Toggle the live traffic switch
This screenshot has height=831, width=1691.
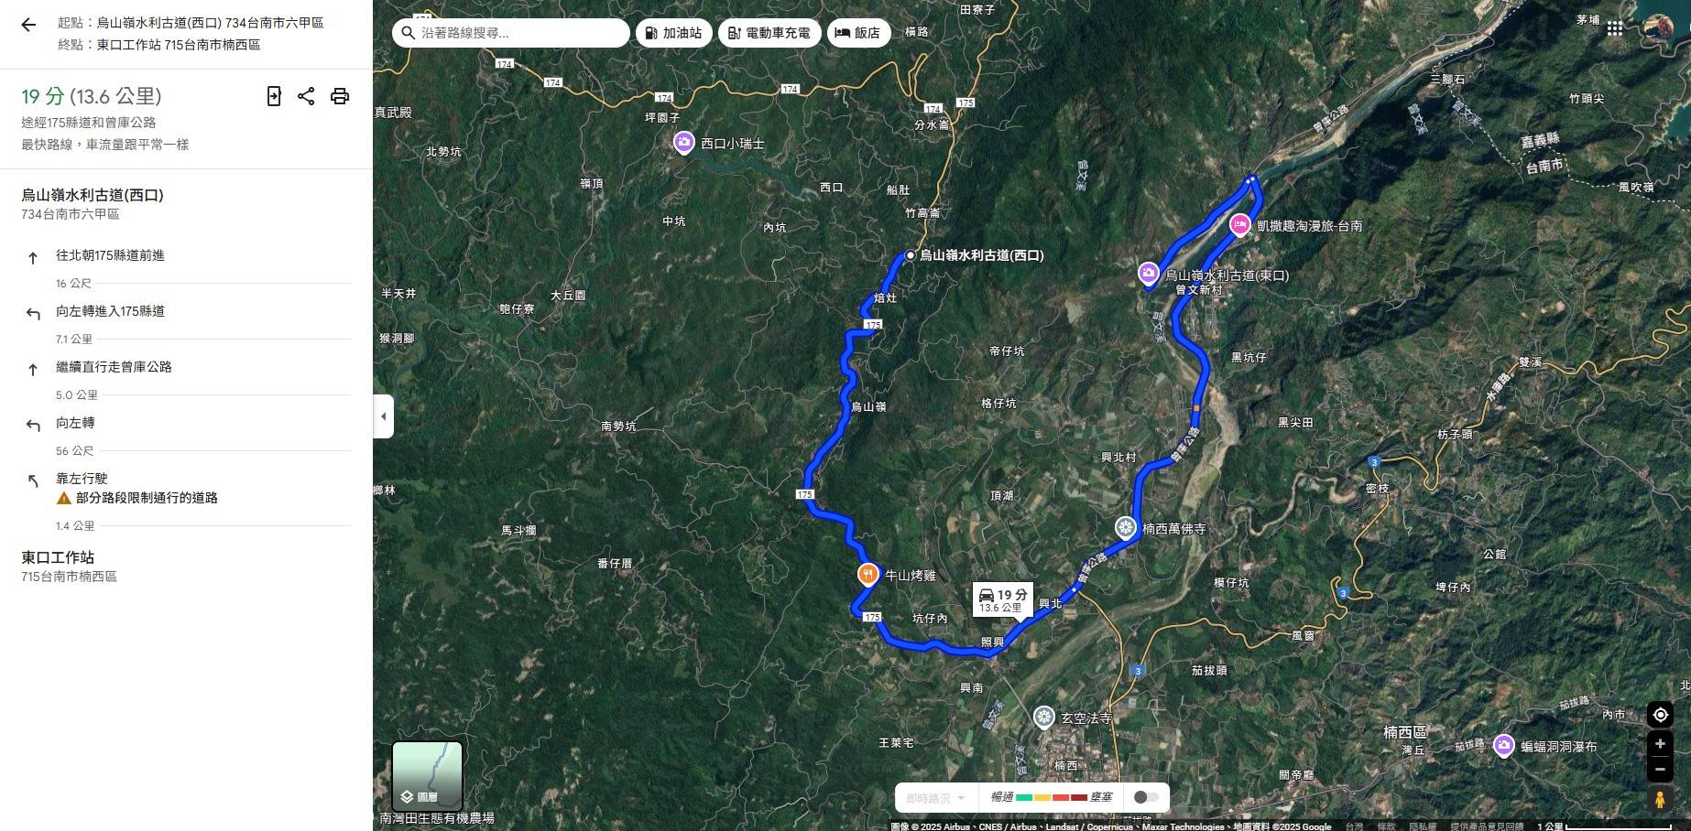[1146, 797]
